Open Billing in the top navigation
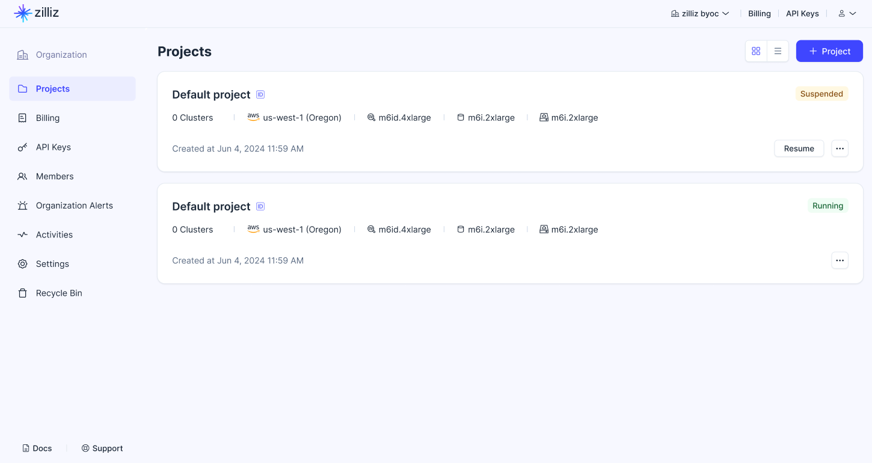Image resolution: width=872 pixels, height=463 pixels. point(759,13)
